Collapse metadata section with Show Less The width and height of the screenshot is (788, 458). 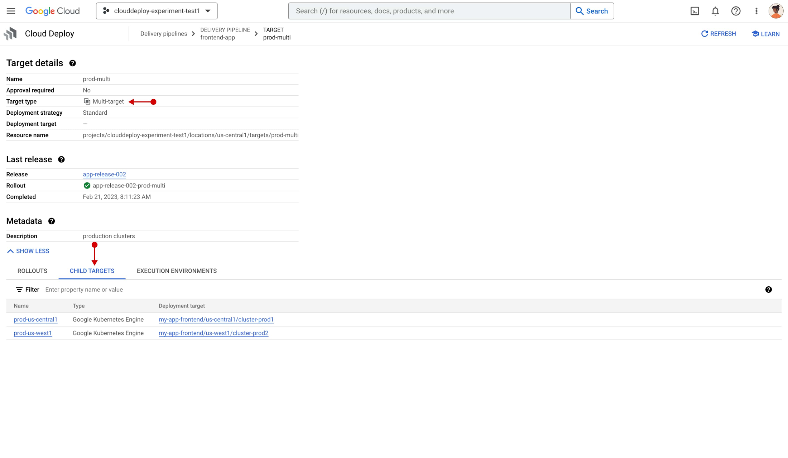point(28,251)
